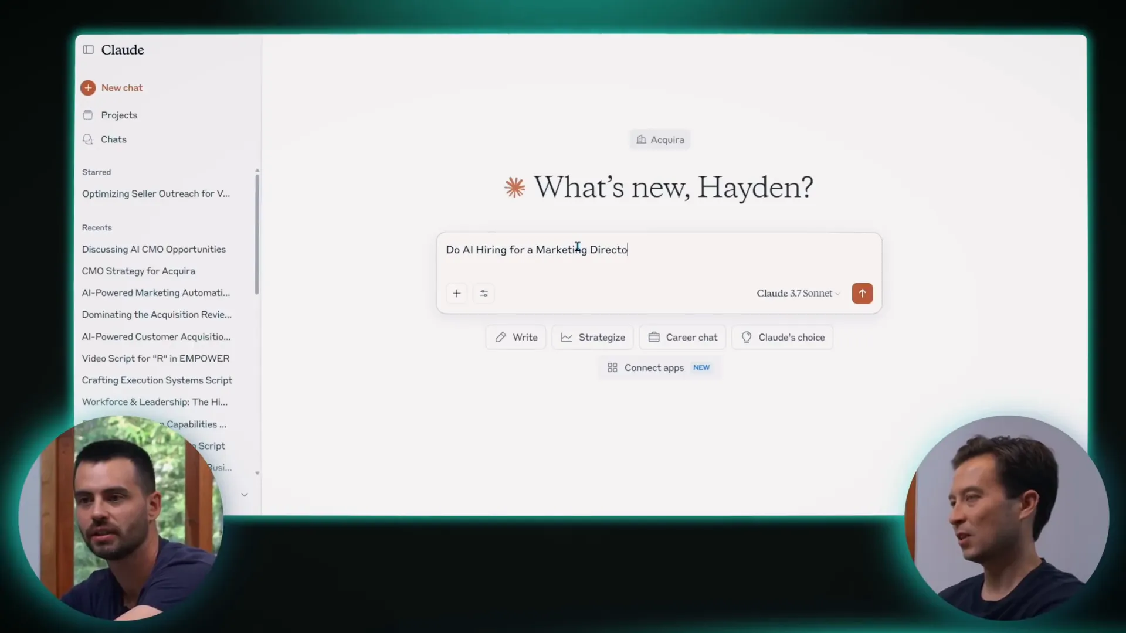Select the Strategize suggestion chip

tap(593, 338)
